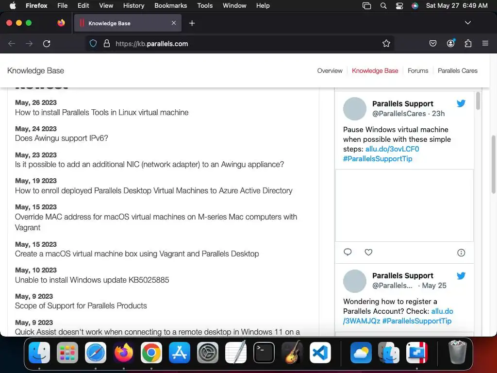Reply to the Pause Windows tweet
This screenshot has height=373, width=497.
point(348,252)
